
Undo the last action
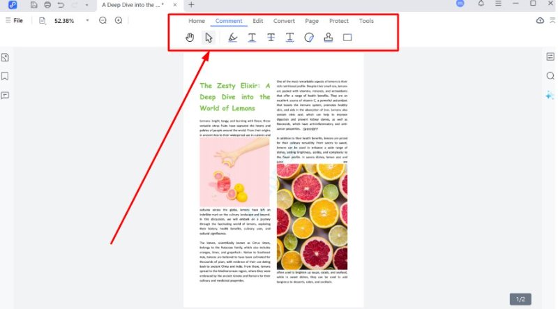61,5
